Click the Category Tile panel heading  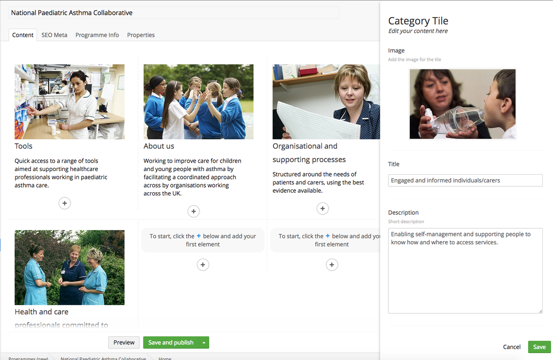pos(418,21)
